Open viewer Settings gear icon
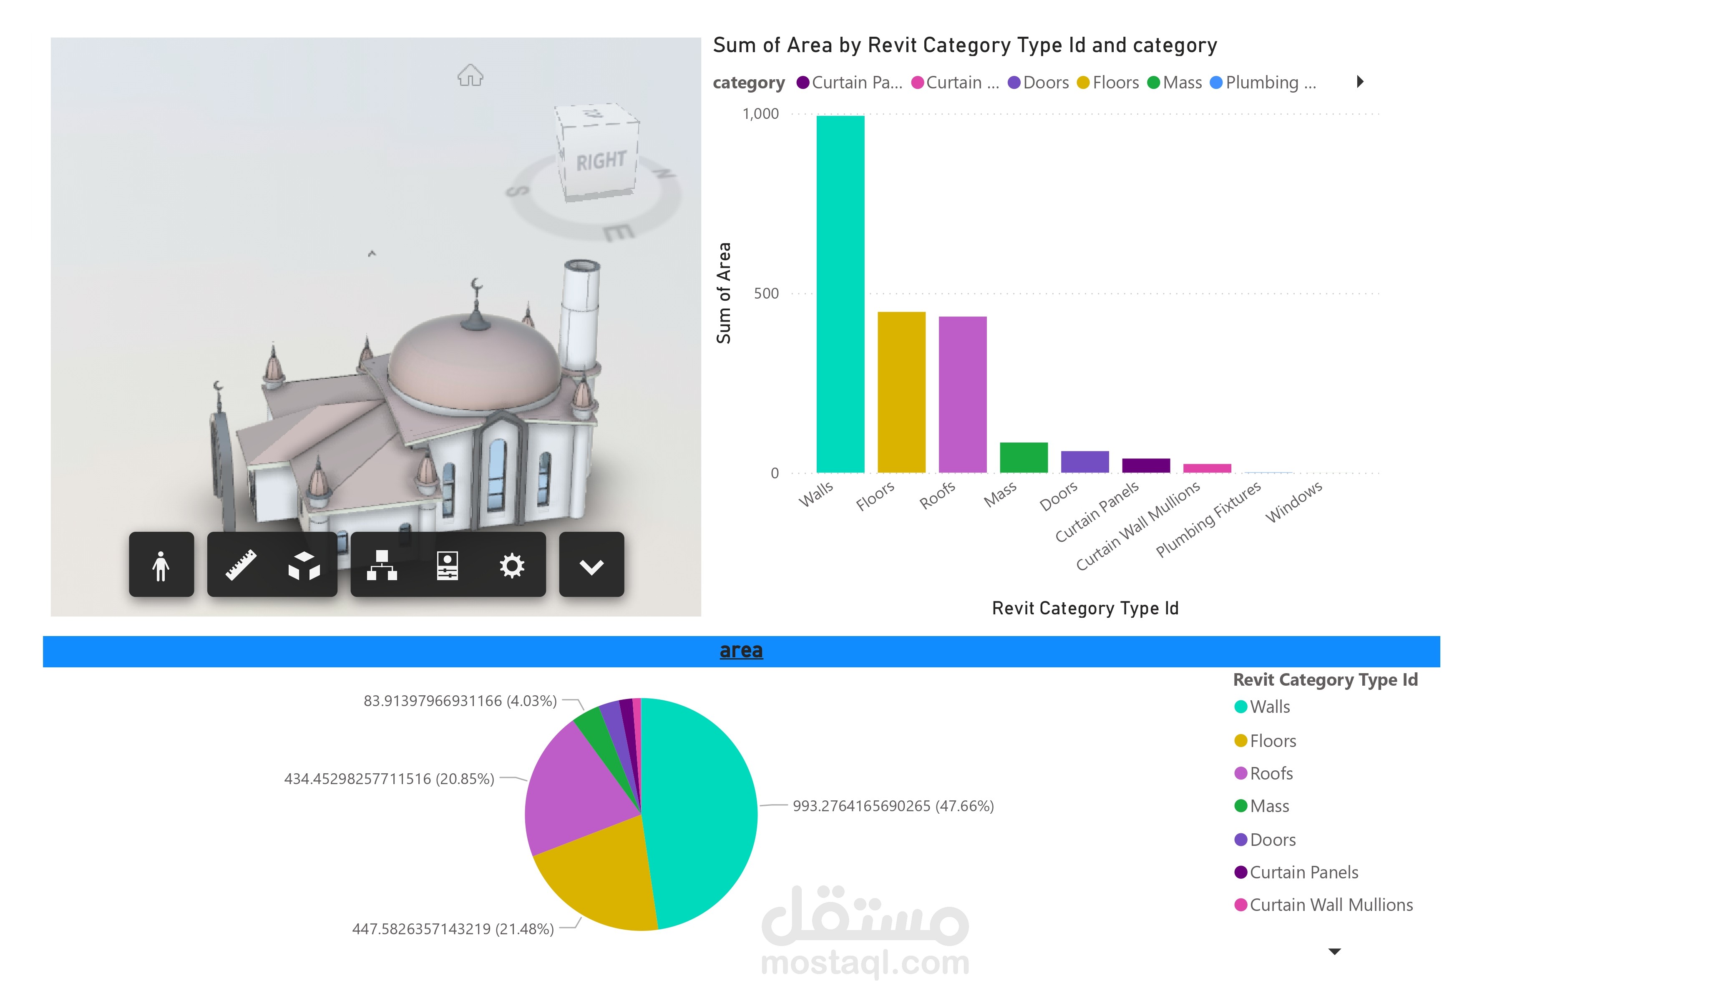1731x1001 pixels. 512,566
